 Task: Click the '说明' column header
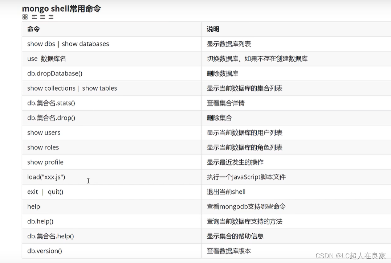click(296, 29)
